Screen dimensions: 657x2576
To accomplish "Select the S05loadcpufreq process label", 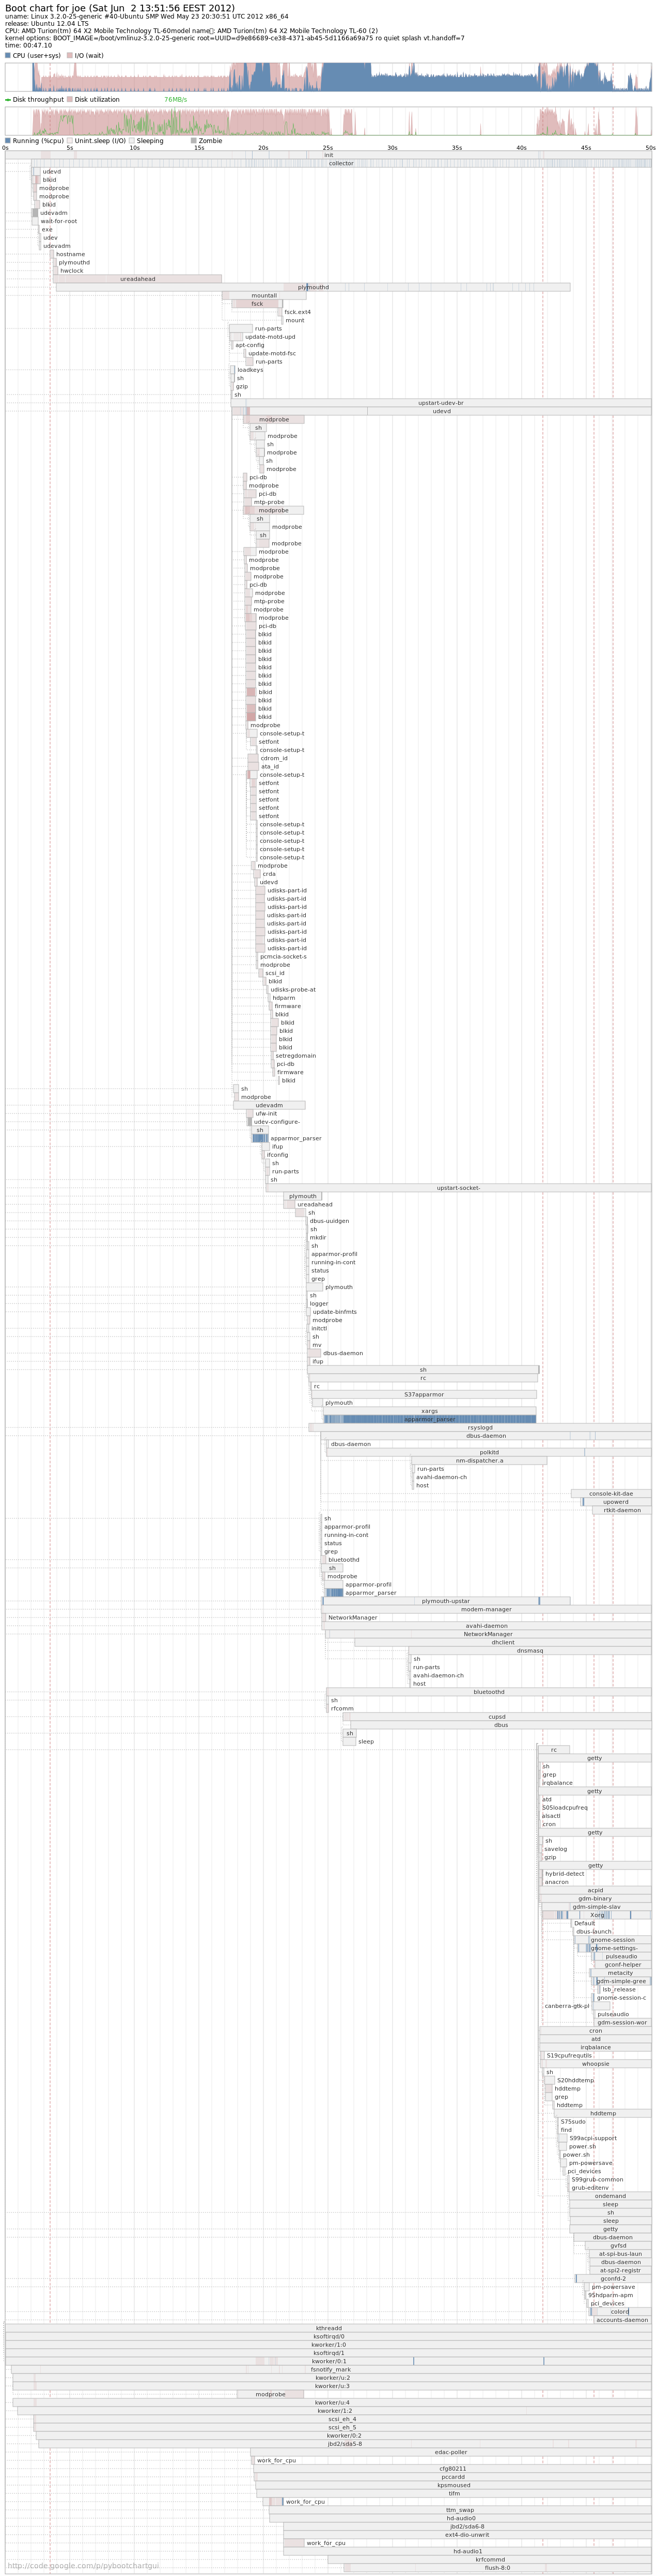I will point(565,1808).
